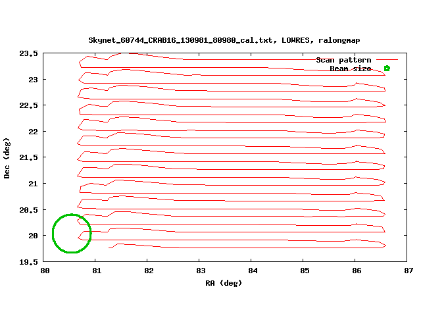Click the 'Dec (deg)' y-axis label
Viewport: 421px width, 316px height.
(7, 158)
